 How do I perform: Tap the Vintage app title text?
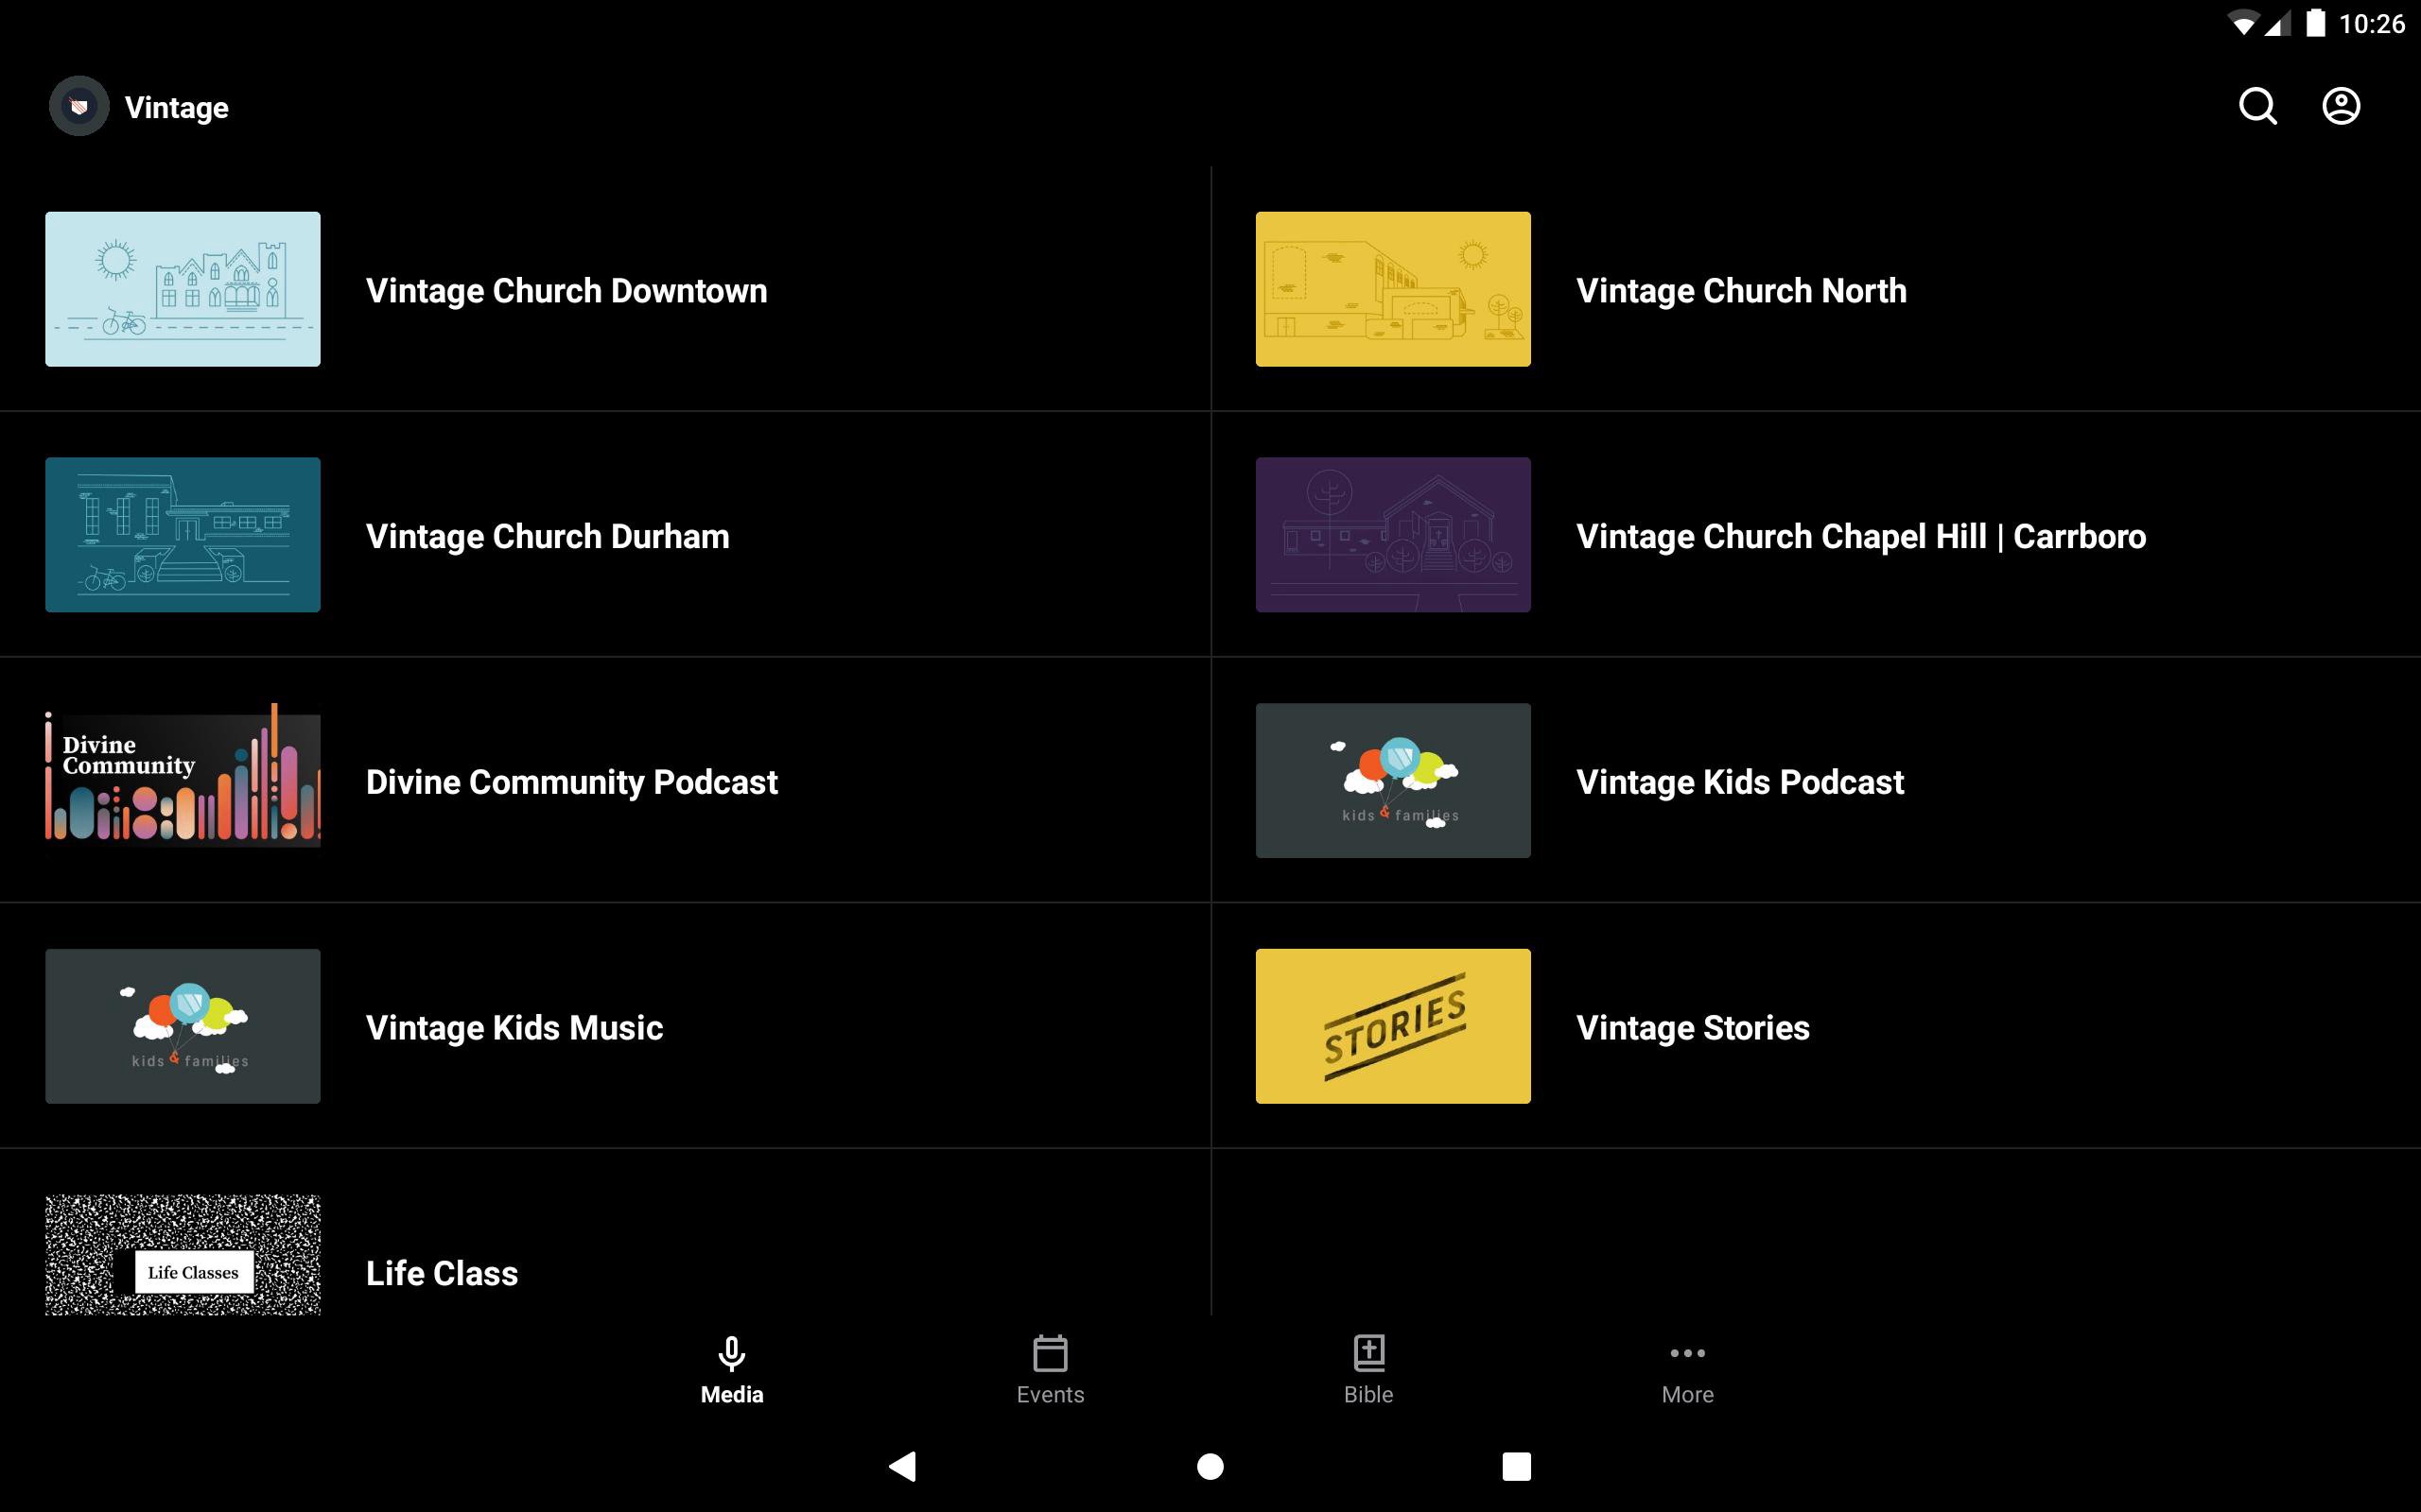pos(176,108)
